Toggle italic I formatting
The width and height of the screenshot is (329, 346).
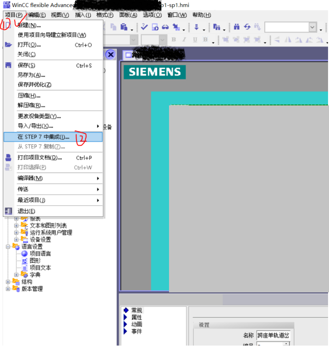(184, 39)
